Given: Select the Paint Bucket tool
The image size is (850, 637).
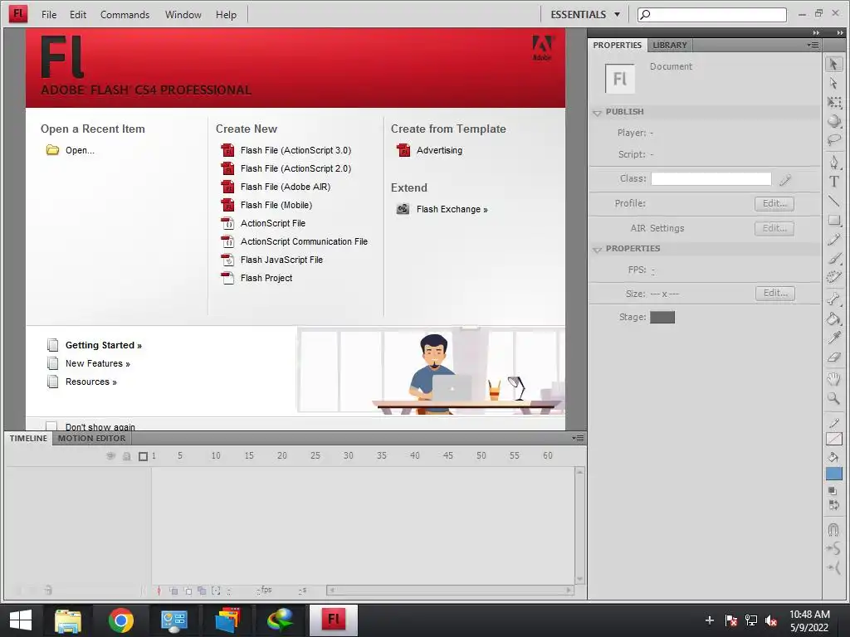Looking at the screenshot, I should [833, 318].
